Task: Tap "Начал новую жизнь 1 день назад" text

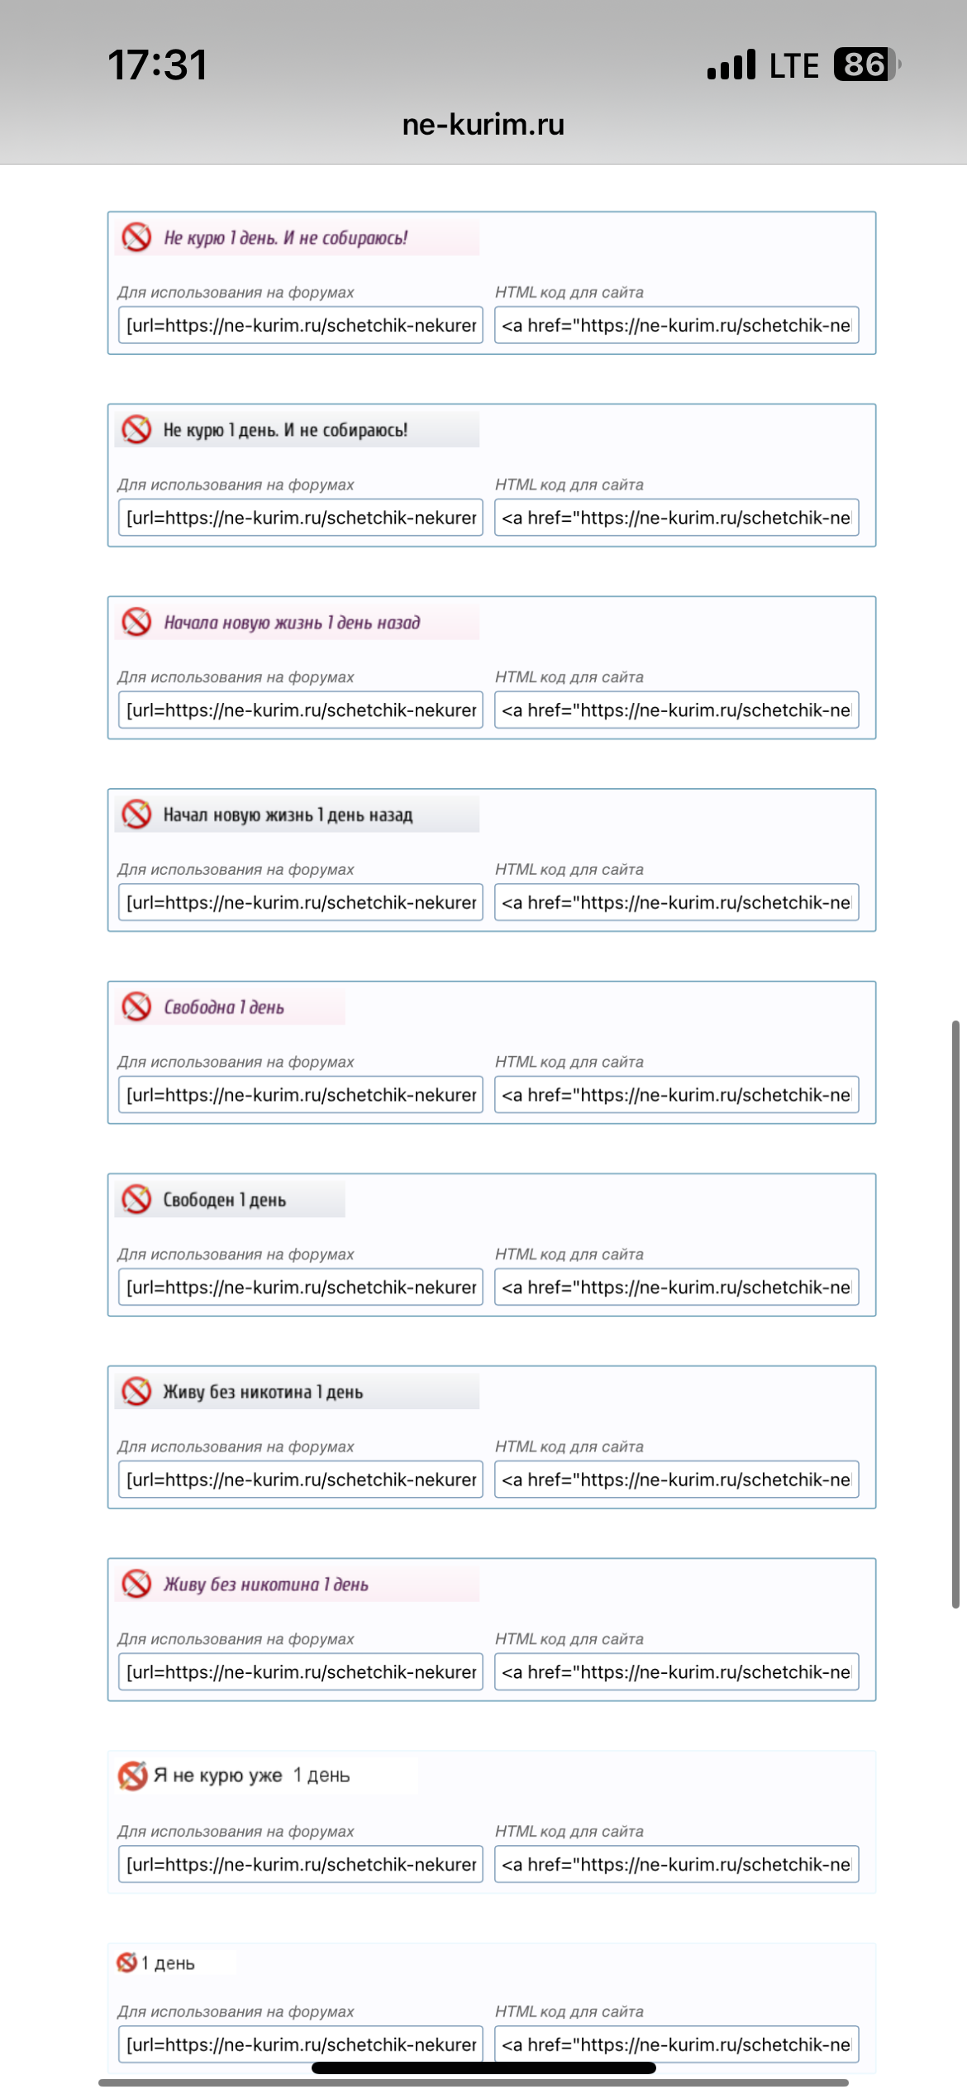Action: tap(288, 815)
